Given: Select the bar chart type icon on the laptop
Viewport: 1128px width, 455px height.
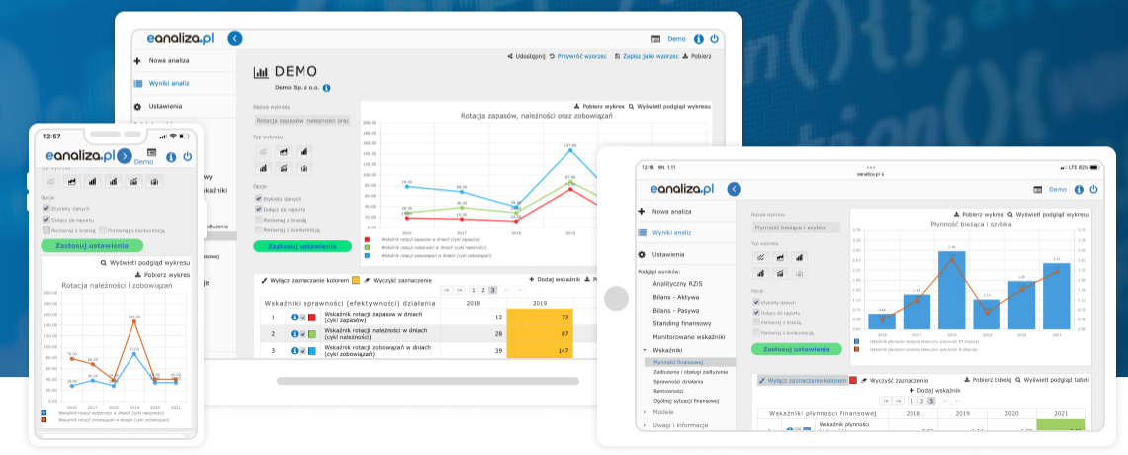Looking at the screenshot, I should click(304, 152).
